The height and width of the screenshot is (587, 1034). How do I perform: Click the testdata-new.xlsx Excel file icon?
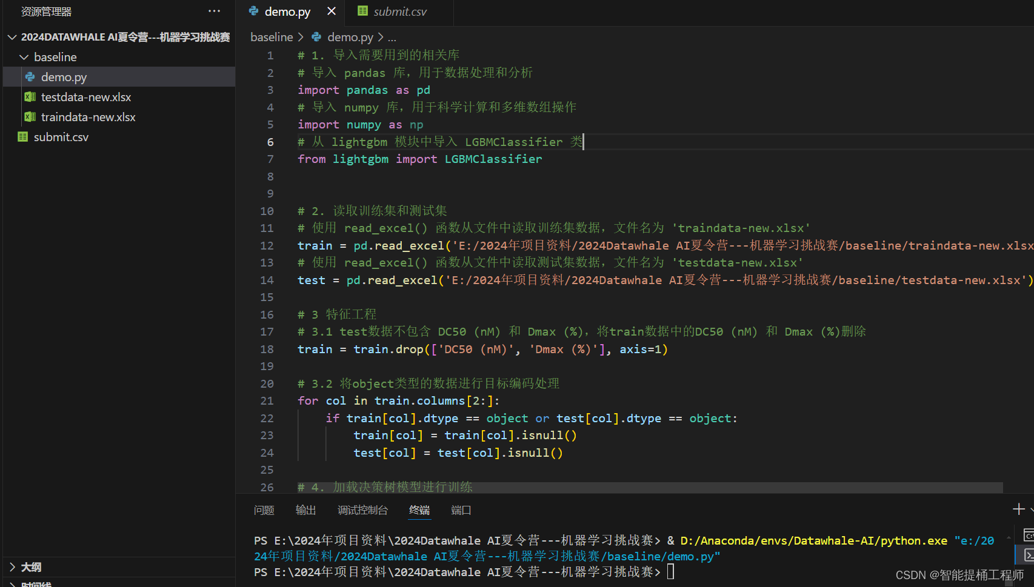[x=30, y=97]
